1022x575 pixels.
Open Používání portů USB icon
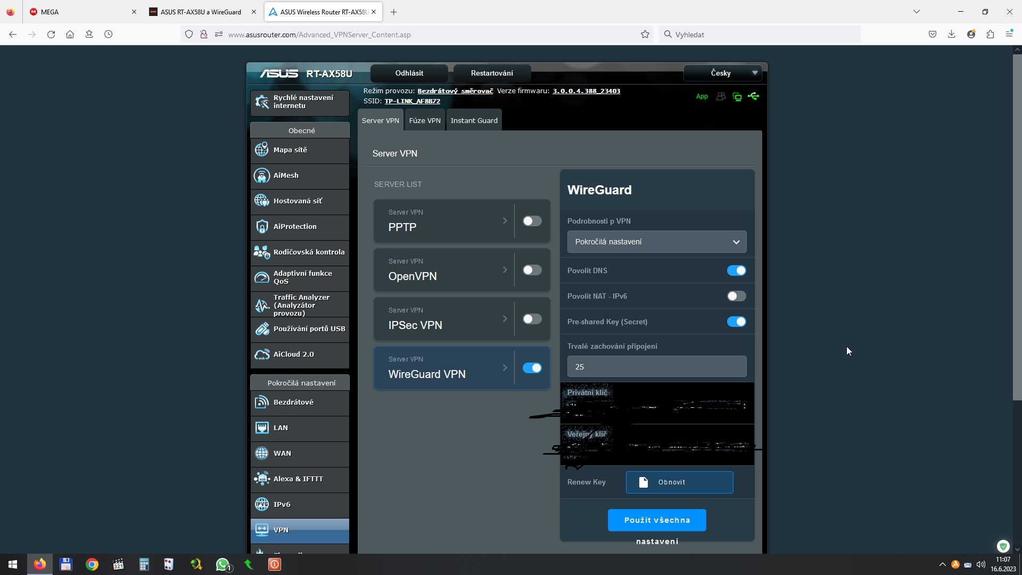pos(261,328)
